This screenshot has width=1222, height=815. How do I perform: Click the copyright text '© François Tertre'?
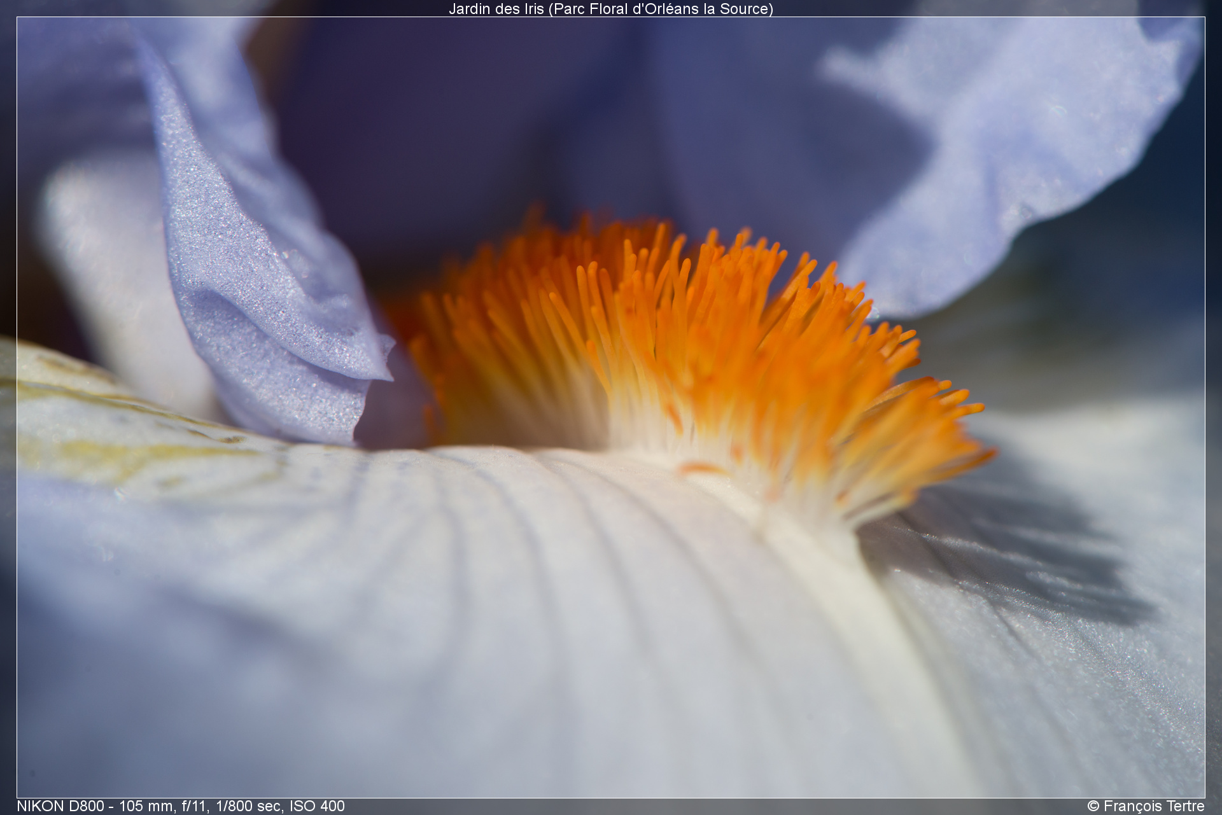point(1146,806)
